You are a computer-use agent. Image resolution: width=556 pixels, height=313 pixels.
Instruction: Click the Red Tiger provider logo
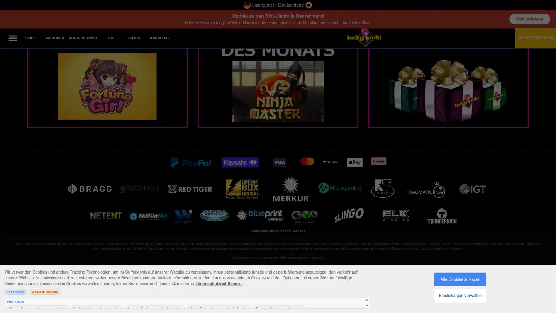tap(190, 189)
